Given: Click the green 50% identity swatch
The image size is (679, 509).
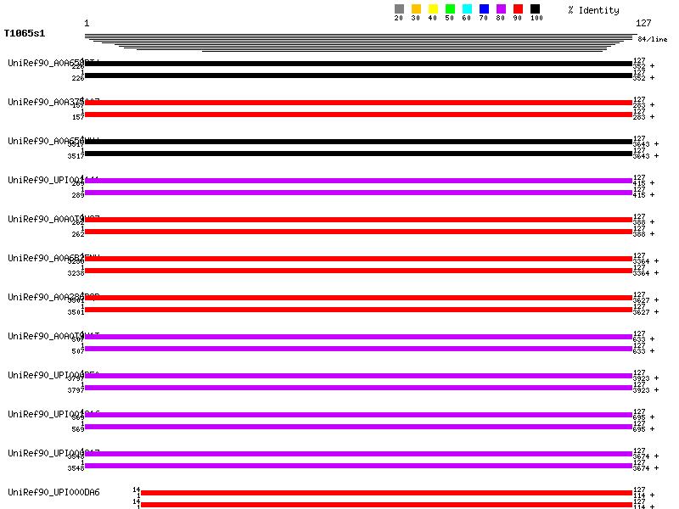Looking at the screenshot, I should 450,9.
